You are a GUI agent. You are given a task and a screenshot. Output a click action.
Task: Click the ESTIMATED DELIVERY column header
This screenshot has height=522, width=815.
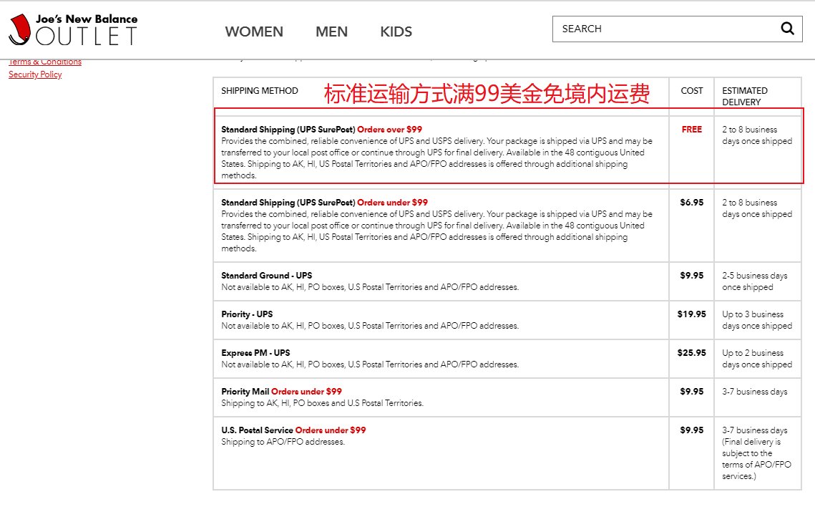[745, 96]
